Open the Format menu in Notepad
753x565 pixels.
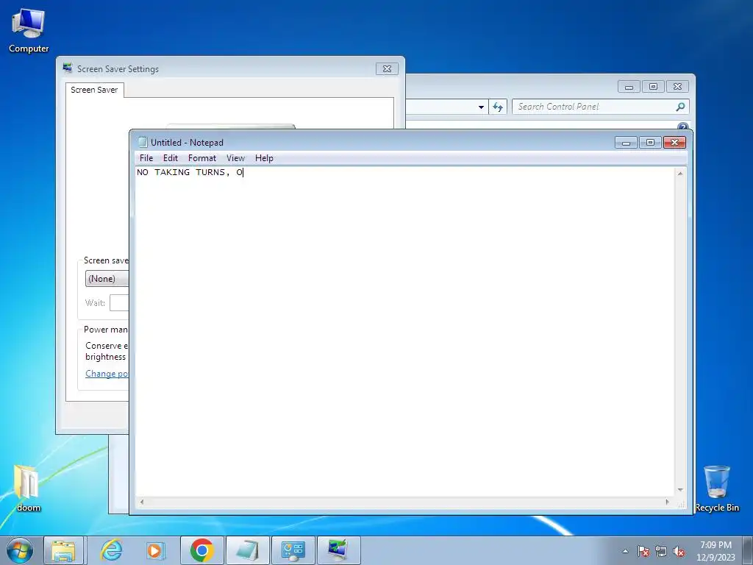tap(201, 158)
